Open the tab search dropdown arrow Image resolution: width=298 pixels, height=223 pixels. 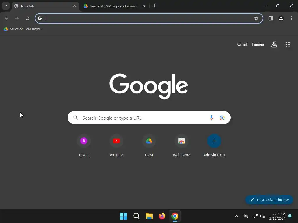(x=6, y=6)
